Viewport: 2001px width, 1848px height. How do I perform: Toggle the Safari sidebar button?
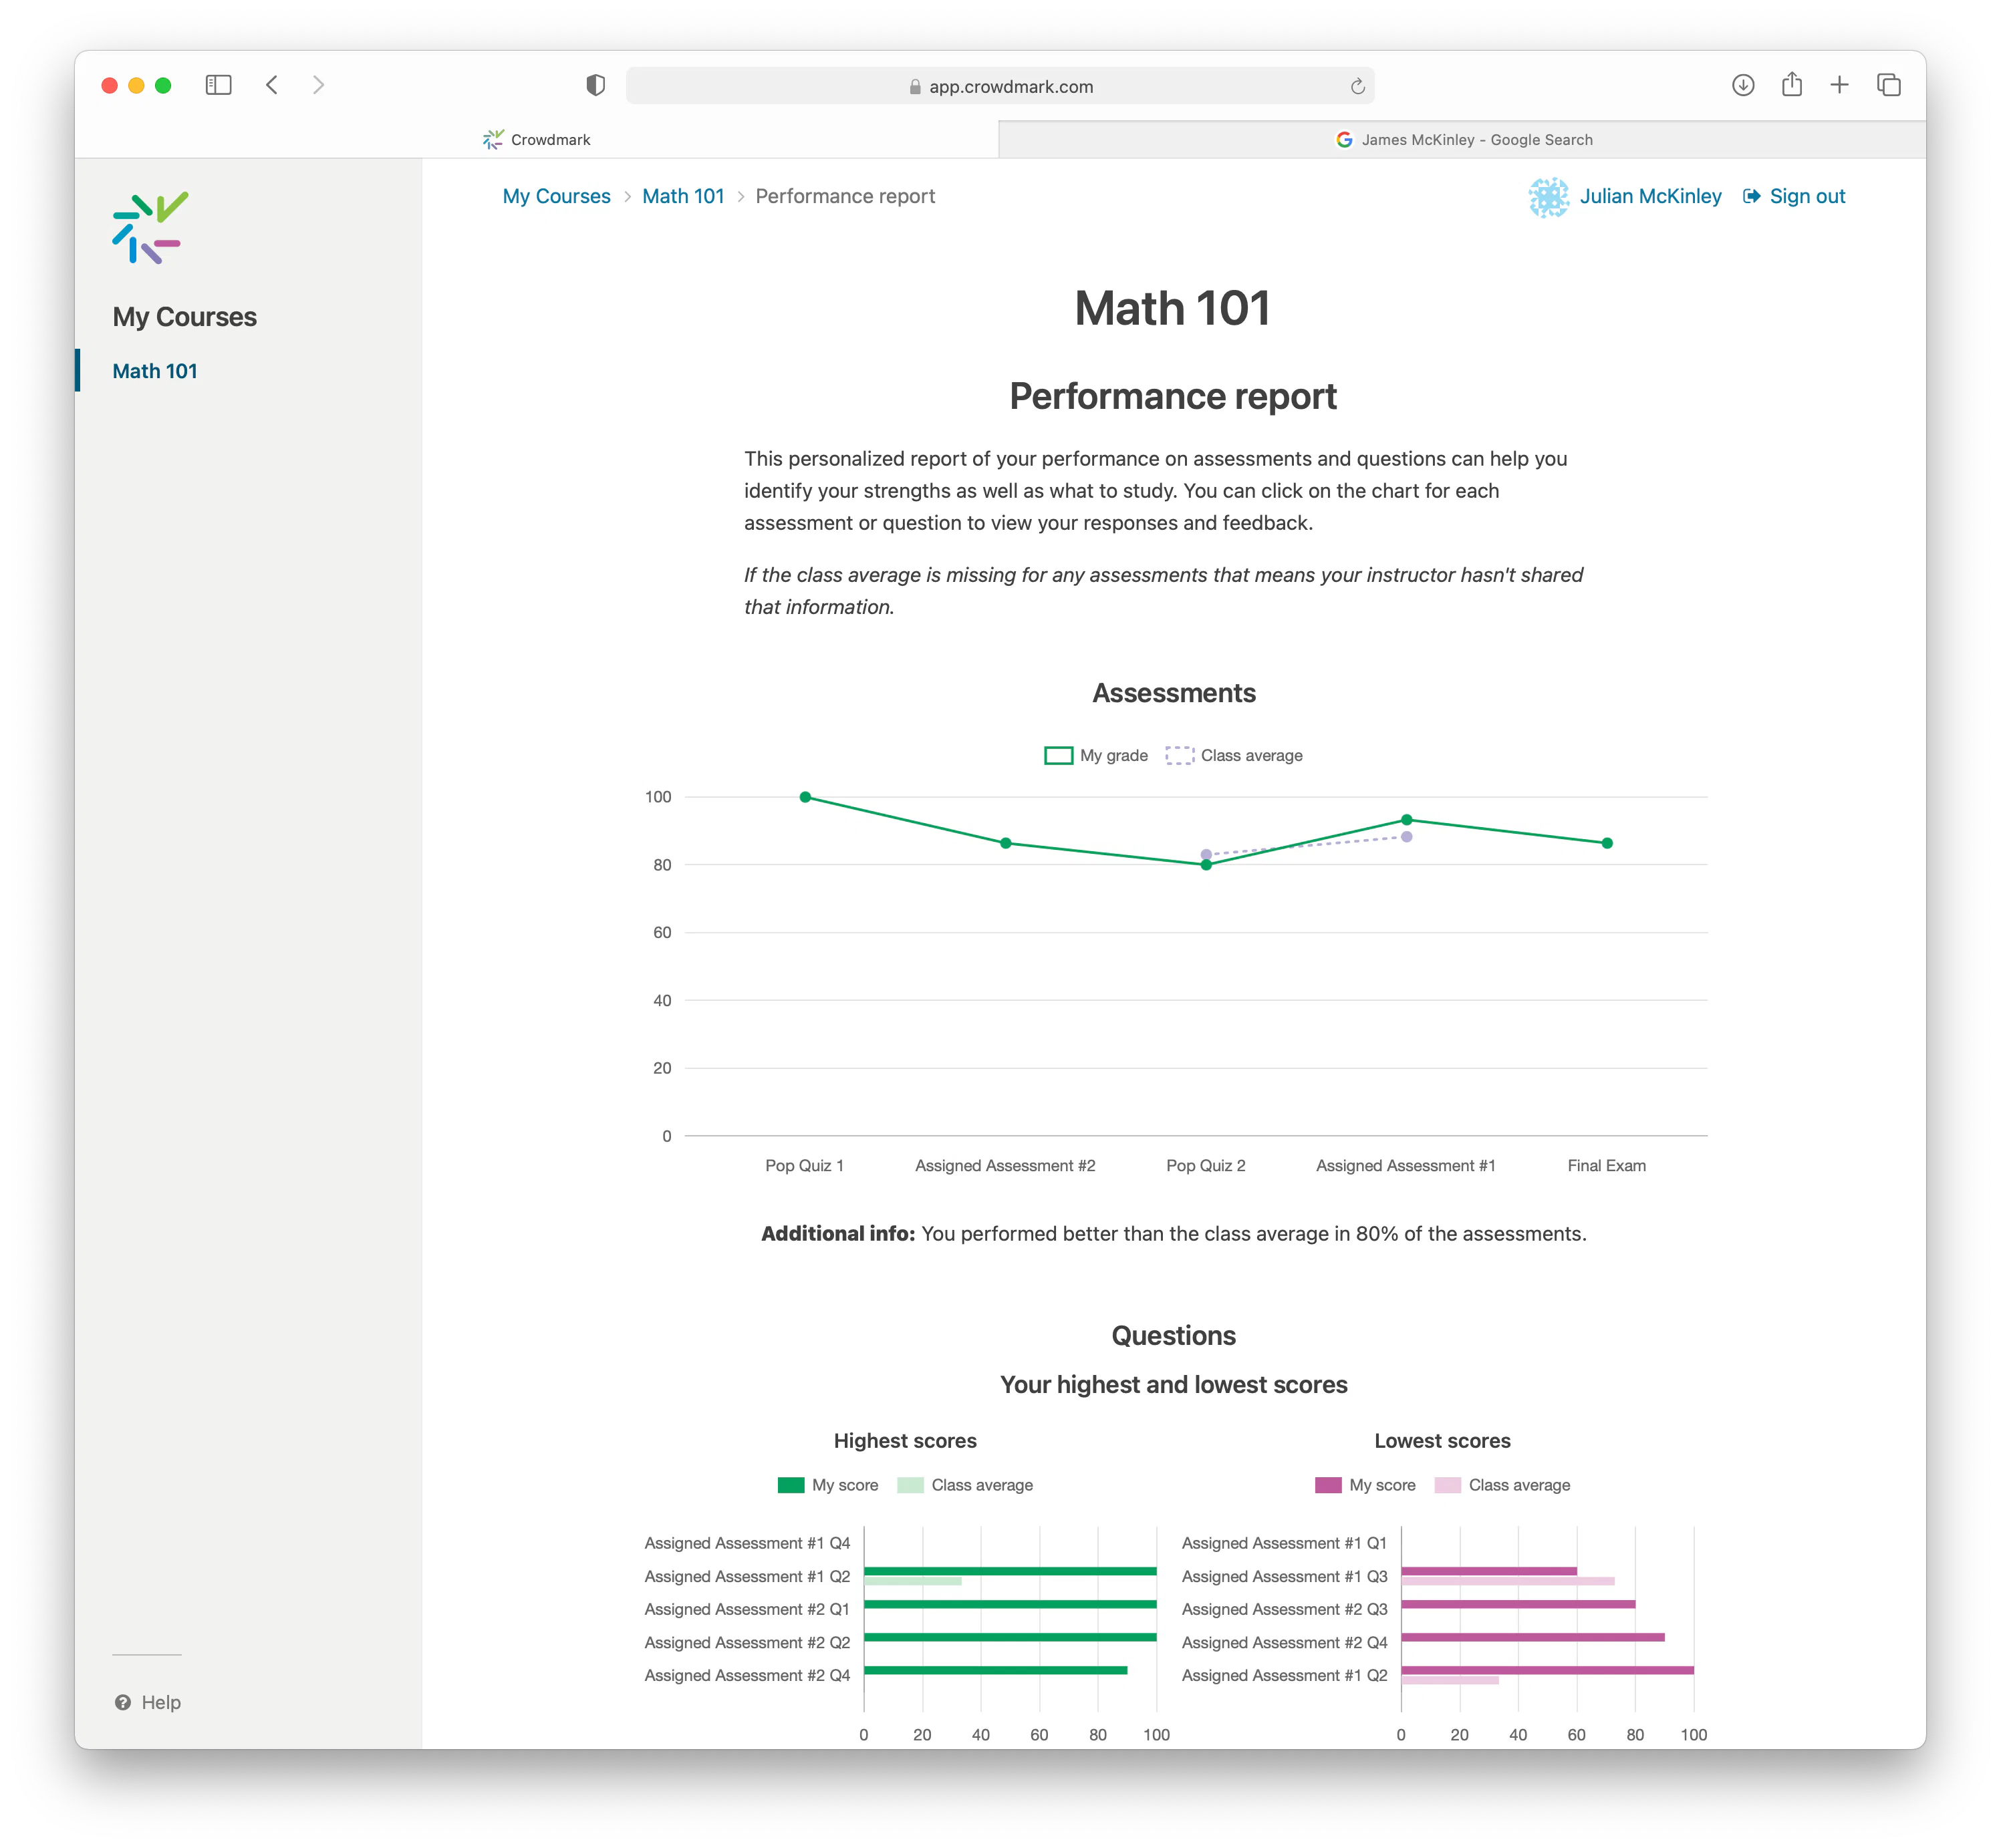click(218, 85)
